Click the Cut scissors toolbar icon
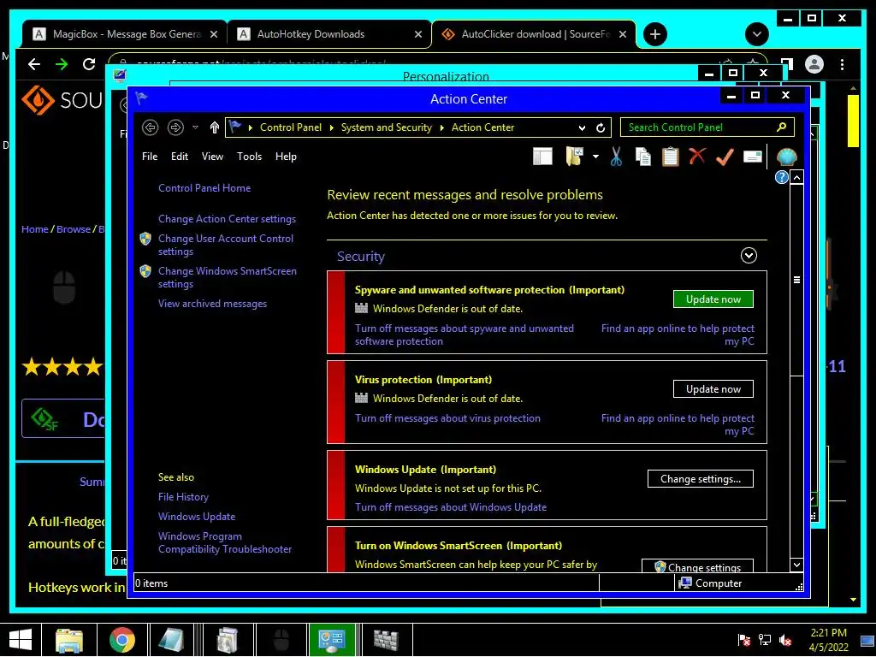 [616, 157]
